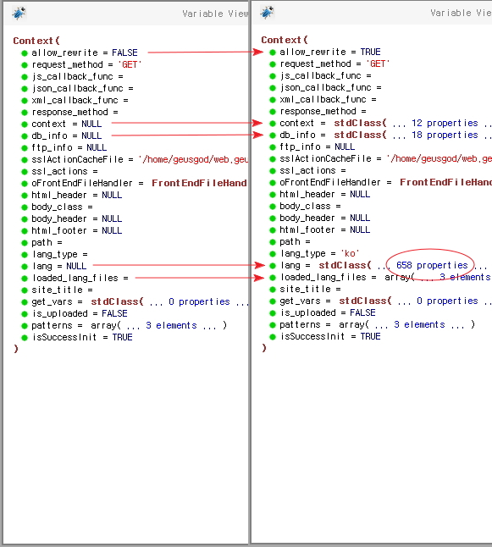Click right sslActionCacheFile path string
This screenshot has width=492, height=547.
click(439, 158)
